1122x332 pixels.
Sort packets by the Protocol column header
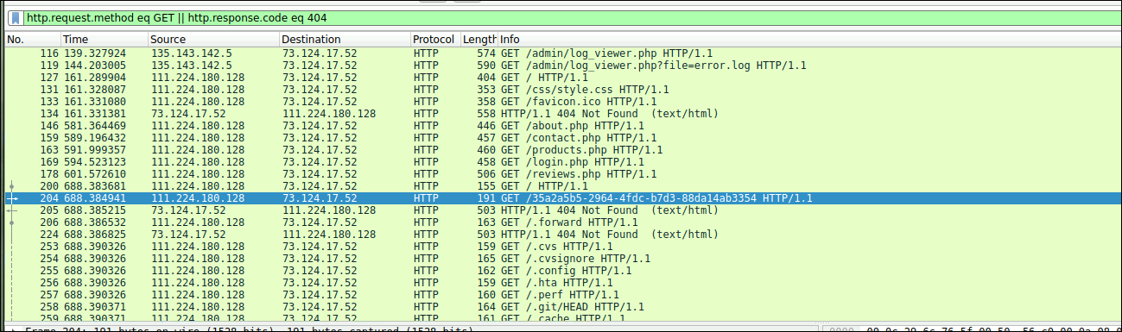435,40
